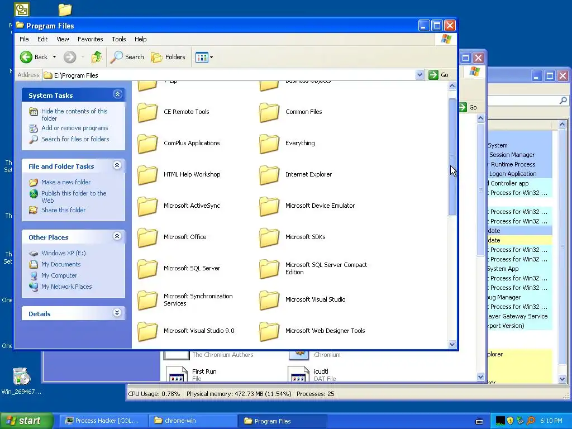Image resolution: width=572 pixels, height=429 pixels.
Task: Go up one folder level
Action: point(97,57)
